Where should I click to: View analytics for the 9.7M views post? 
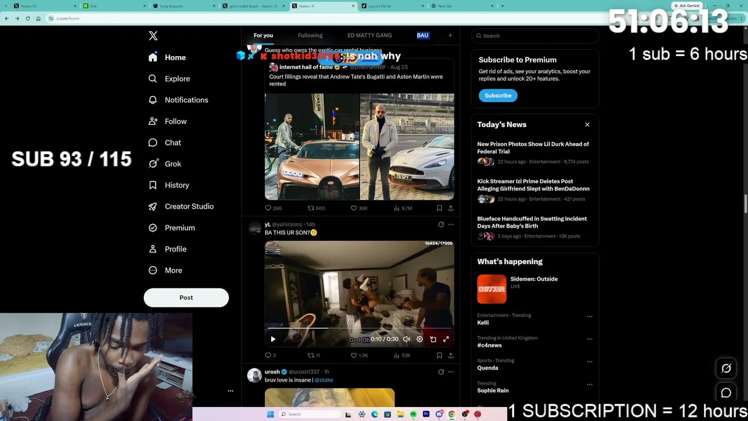point(403,208)
